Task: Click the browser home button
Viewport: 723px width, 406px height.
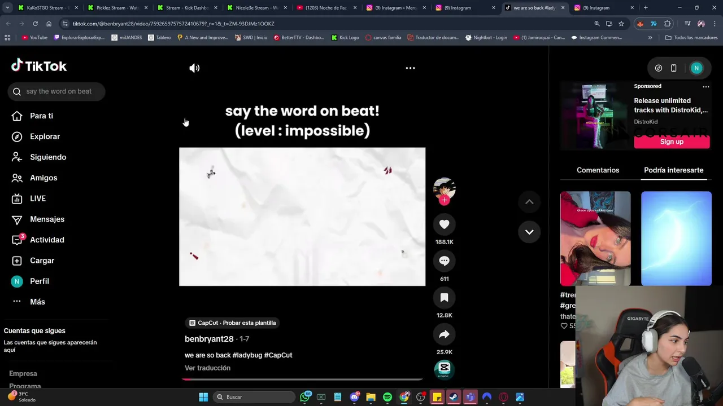Action: tap(49, 24)
